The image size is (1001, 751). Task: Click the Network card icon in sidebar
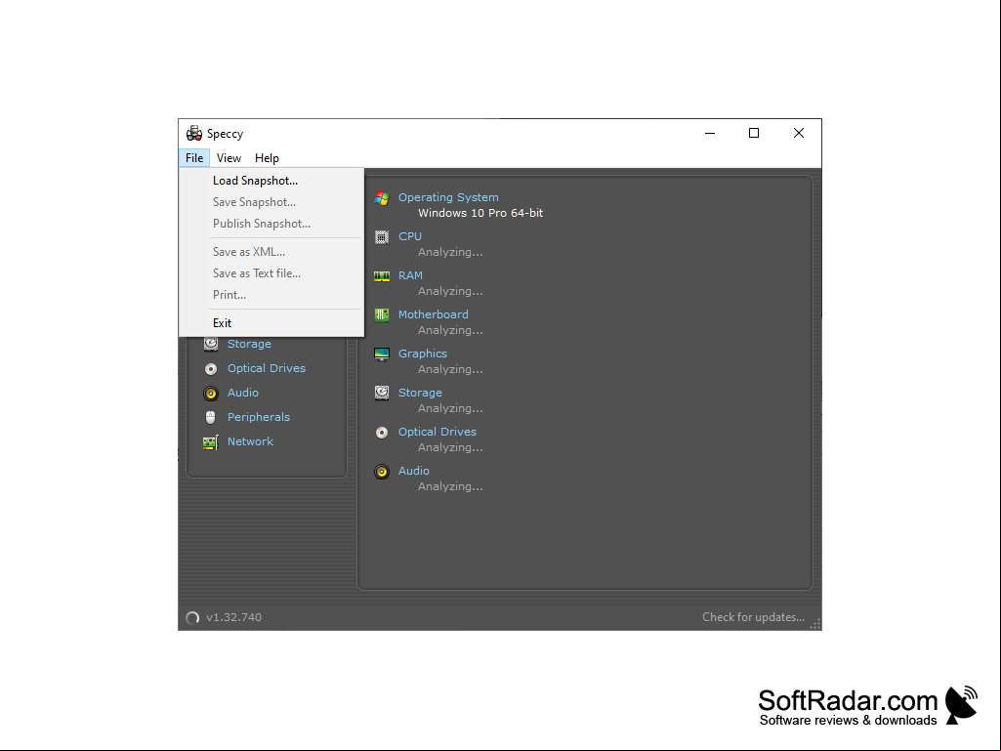211,442
